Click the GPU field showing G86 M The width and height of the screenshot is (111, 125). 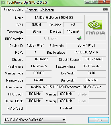coord(36,25)
